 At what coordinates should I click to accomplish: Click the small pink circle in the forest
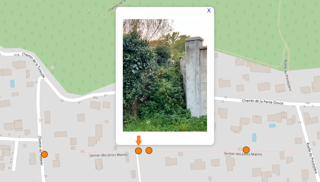point(52,67)
